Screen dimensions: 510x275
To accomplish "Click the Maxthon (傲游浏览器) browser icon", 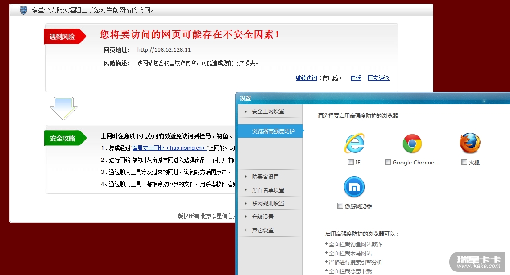I will pyautogui.click(x=354, y=187).
